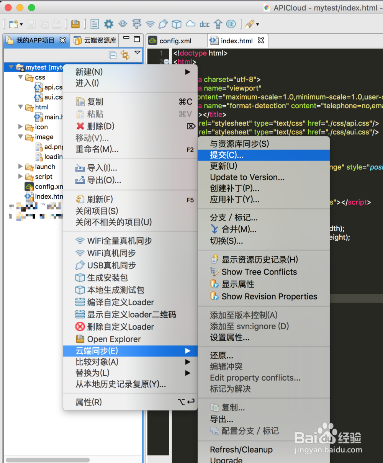383x463 pixels.
Task: Open the new wizard dropdown arrow
Action: (21, 25)
